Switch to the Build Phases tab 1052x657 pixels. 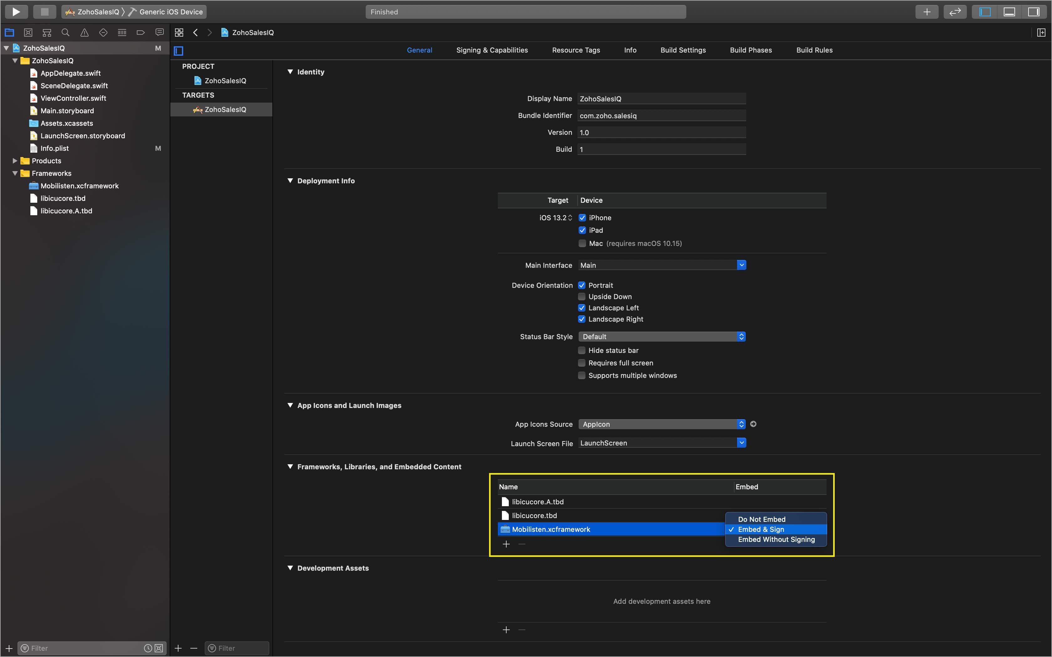click(751, 50)
